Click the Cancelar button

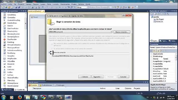pos(123,77)
